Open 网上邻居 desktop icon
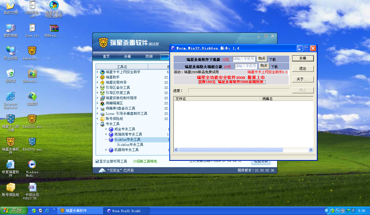Image resolution: width=370 pixels, height=215 pixels. coord(10,53)
